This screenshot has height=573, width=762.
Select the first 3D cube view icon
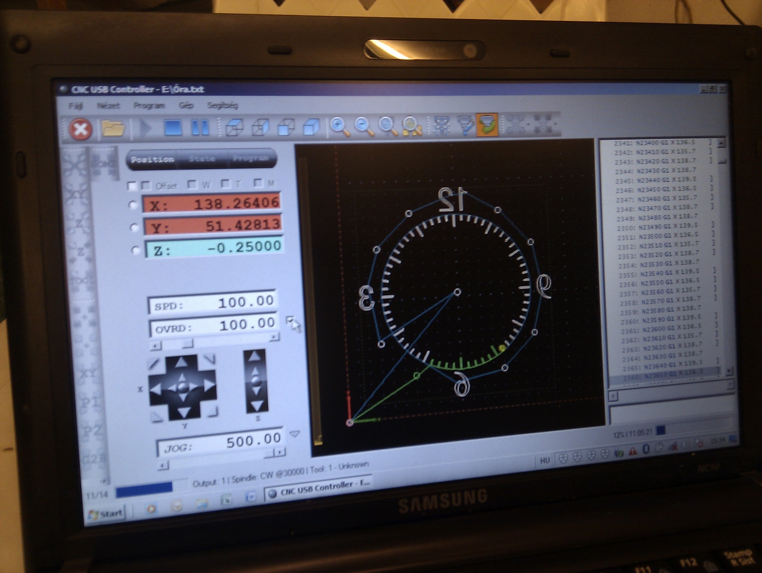point(235,127)
